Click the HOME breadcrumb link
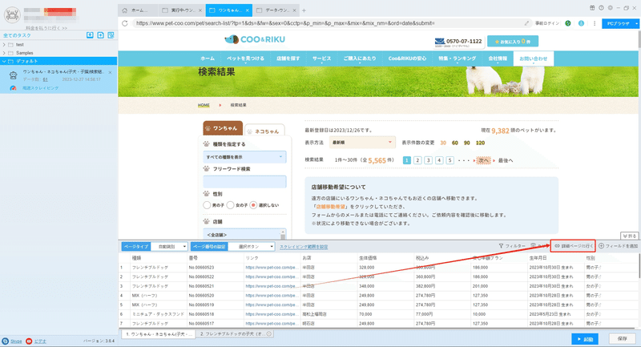Image resolution: width=641 pixels, height=347 pixels. click(x=204, y=105)
